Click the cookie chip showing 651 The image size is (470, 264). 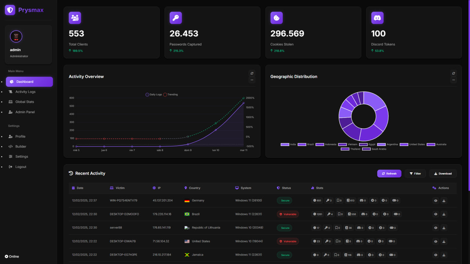[317, 201]
